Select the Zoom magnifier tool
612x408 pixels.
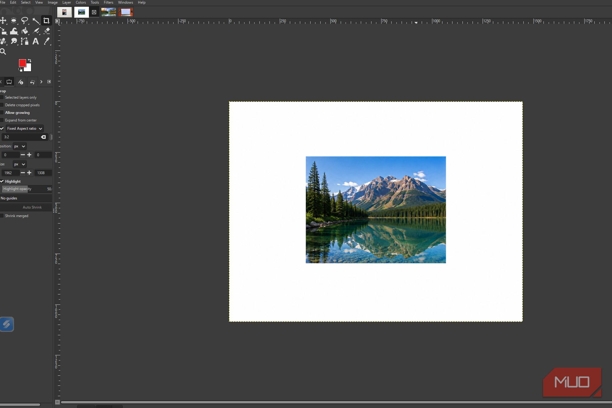pos(3,51)
